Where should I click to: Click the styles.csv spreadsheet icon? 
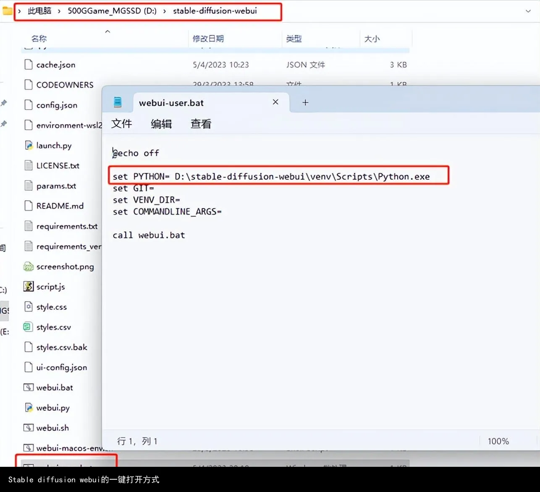coord(28,327)
